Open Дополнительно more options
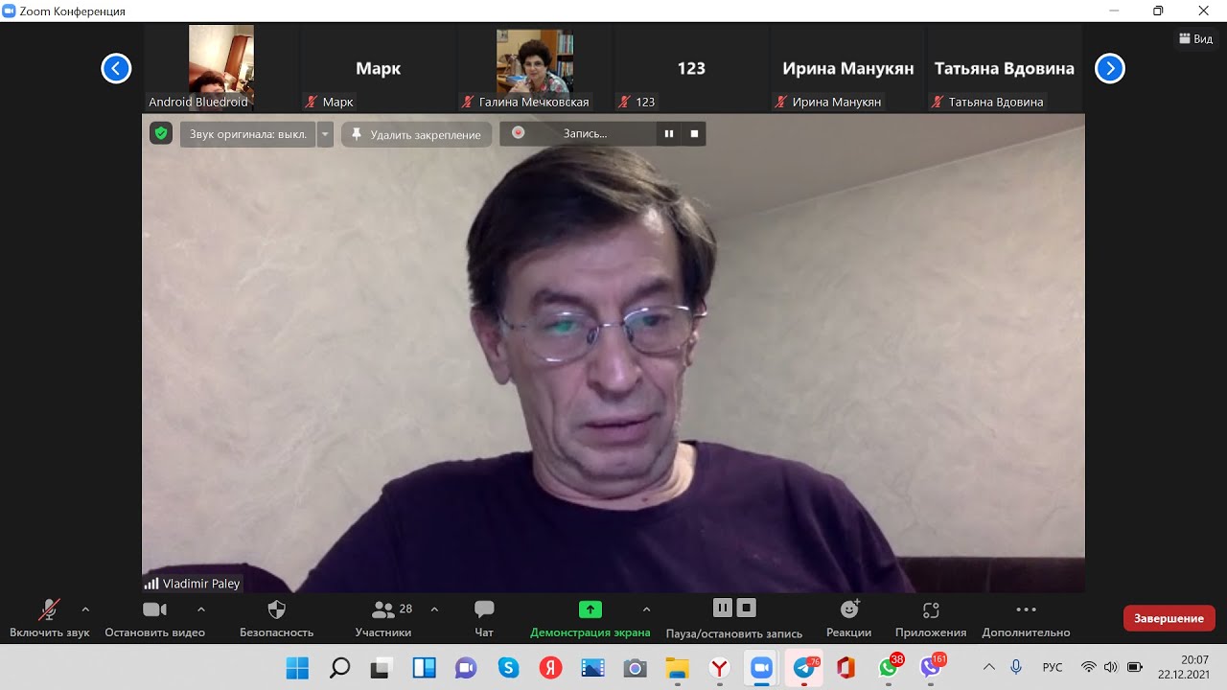Screen dimensions: 1227x690 point(1026,618)
